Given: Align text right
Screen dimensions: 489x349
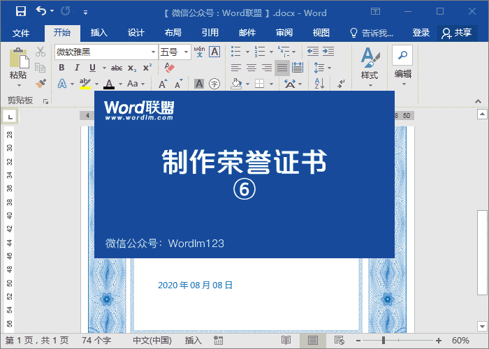Looking at the screenshot, I should [267, 68].
